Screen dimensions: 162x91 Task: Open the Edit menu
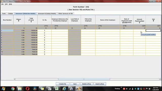pyautogui.click(x=6, y=4)
